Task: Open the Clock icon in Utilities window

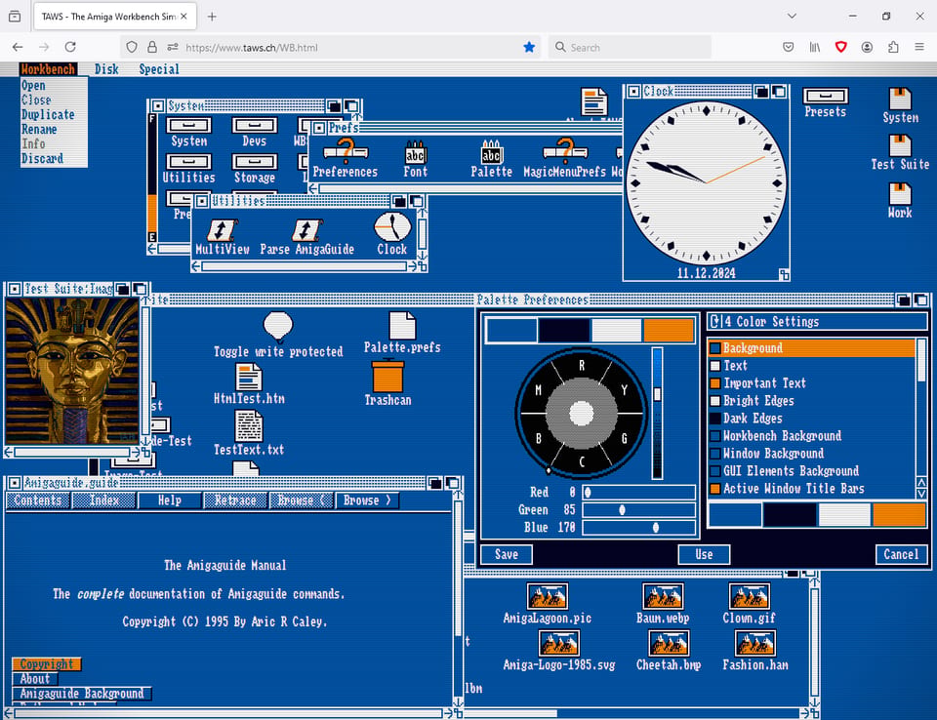Action: (392, 234)
